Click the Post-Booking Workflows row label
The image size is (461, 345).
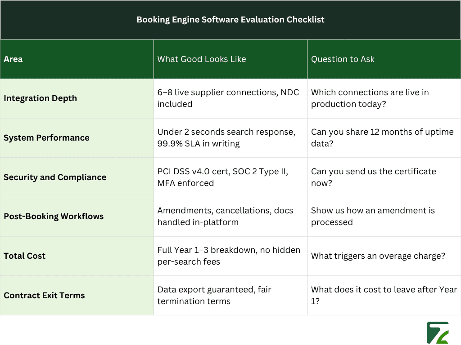pos(54,217)
